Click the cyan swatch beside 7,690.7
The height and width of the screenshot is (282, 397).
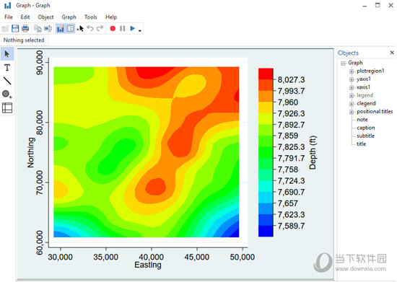click(x=266, y=186)
